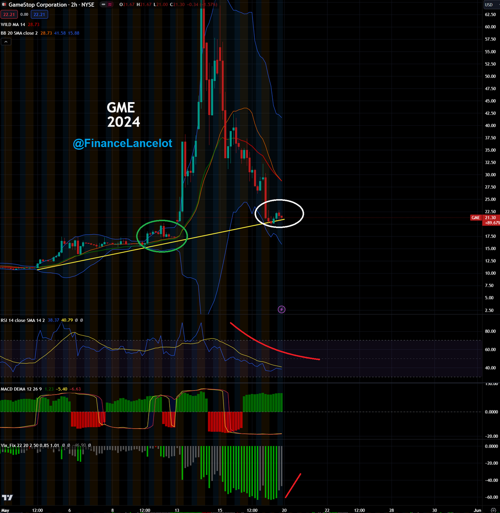Click the High value H21.67
The image size is (500, 513).
(x=143, y=5)
